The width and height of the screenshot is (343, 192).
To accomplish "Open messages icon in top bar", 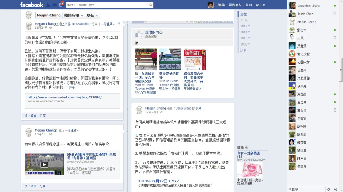I will tap(54, 5).
